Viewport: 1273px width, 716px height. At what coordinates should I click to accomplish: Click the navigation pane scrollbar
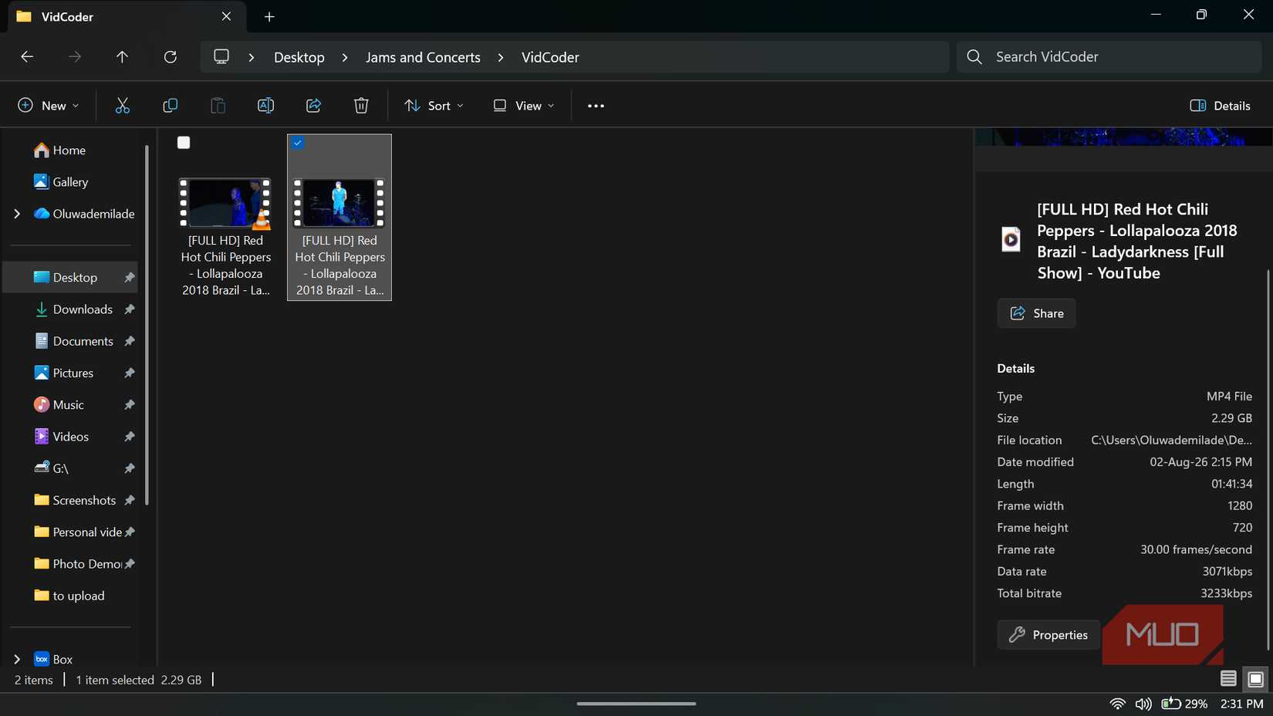(x=147, y=324)
